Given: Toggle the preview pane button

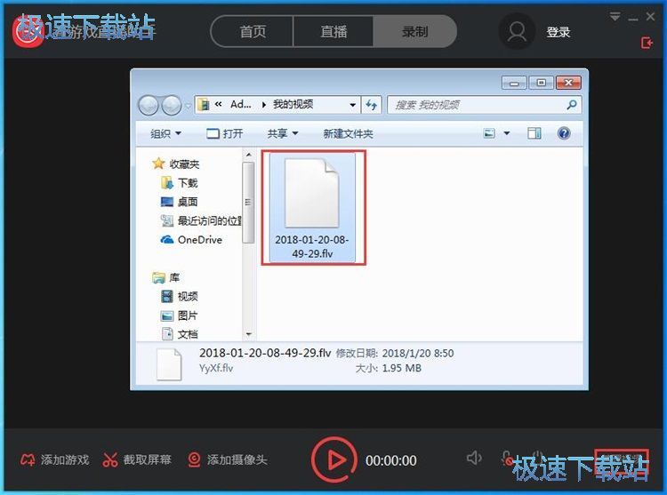Looking at the screenshot, I should 534,133.
